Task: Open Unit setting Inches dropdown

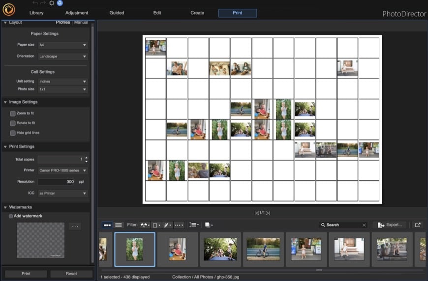Action: (63, 82)
